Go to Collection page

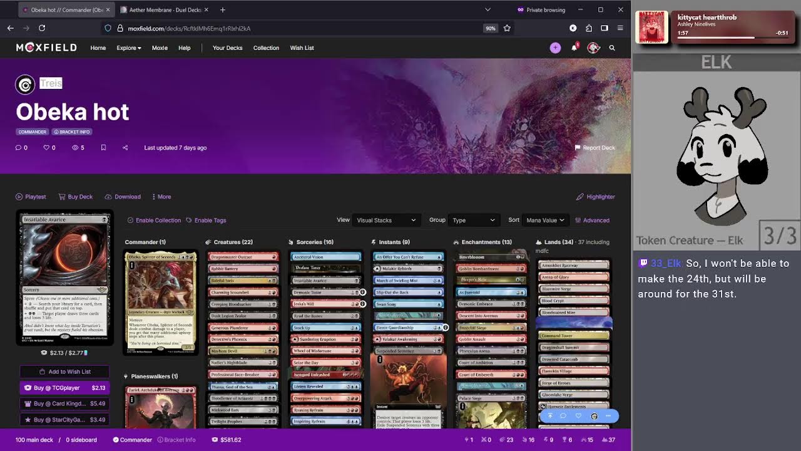(x=266, y=48)
